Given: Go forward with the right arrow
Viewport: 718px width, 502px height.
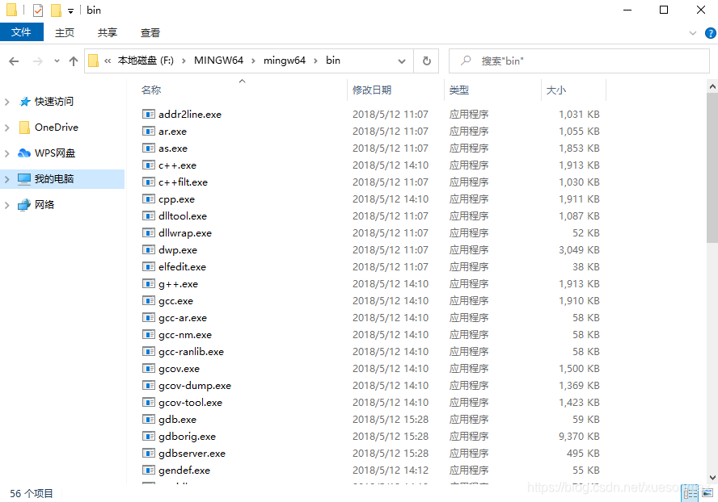Looking at the screenshot, I should point(38,61).
